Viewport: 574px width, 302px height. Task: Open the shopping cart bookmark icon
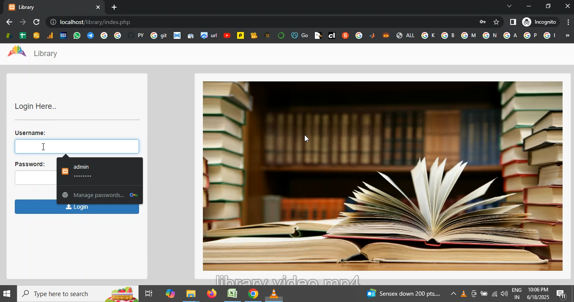coord(268,35)
